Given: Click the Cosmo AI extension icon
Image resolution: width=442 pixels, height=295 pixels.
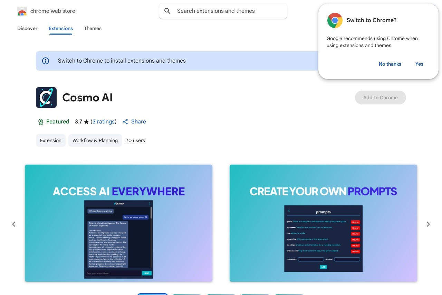Looking at the screenshot, I should pyautogui.click(x=46, y=98).
